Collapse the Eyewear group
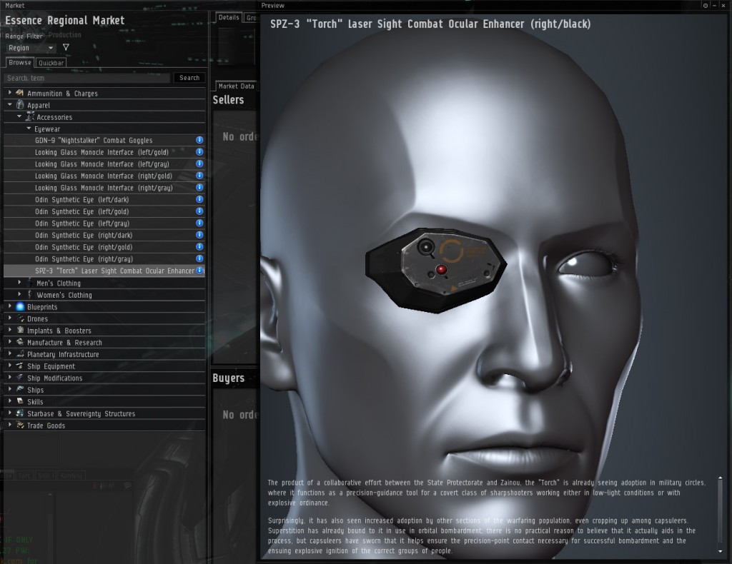The height and width of the screenshot is (564, 732). 29,129
